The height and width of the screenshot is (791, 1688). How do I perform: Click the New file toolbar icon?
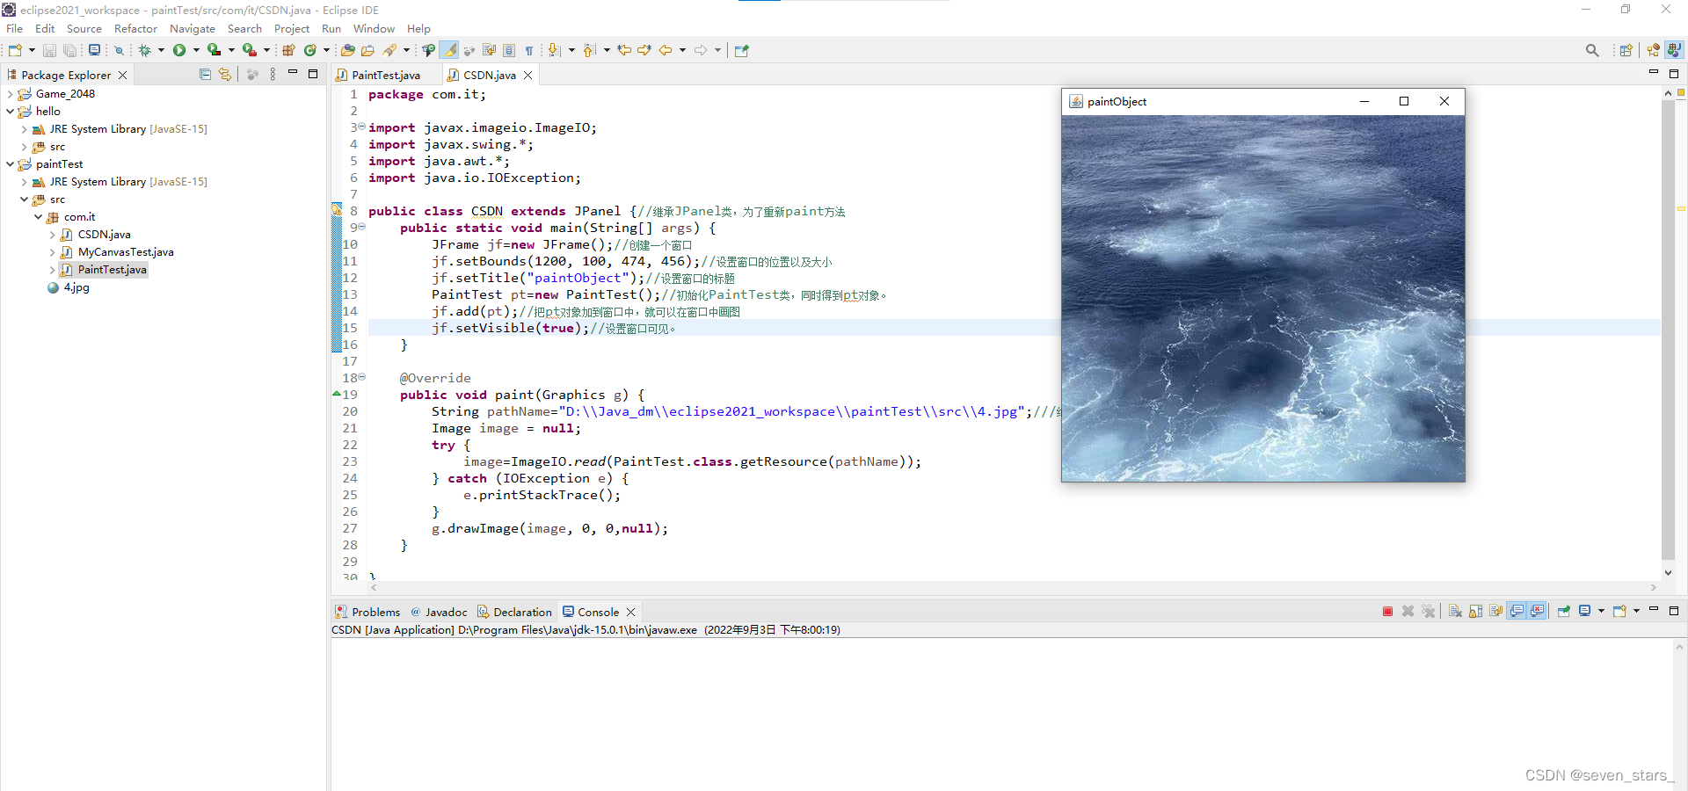coord(15,50)
